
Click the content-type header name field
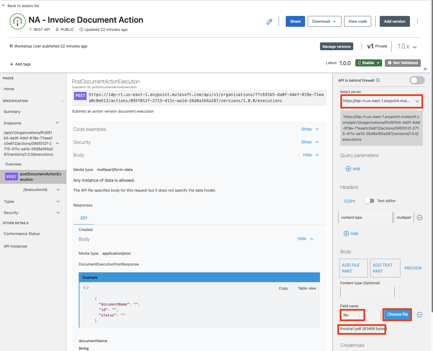(x=365, y=217)
